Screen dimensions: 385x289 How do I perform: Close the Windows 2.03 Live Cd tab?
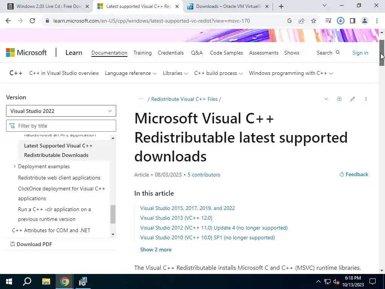tap(87, 6)
